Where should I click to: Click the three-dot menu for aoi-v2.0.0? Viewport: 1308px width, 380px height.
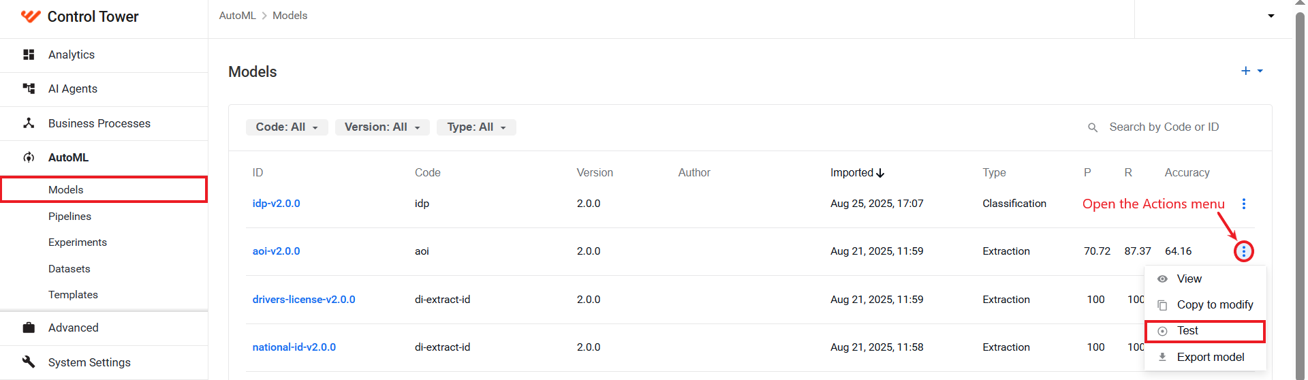1244,251
